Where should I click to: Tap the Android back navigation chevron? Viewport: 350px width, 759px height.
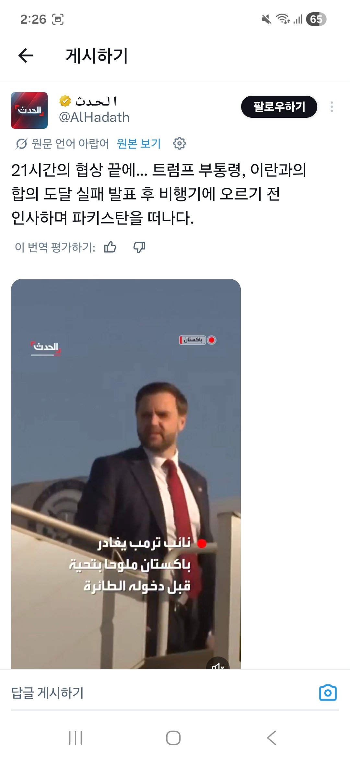click(x=272, y=738)
